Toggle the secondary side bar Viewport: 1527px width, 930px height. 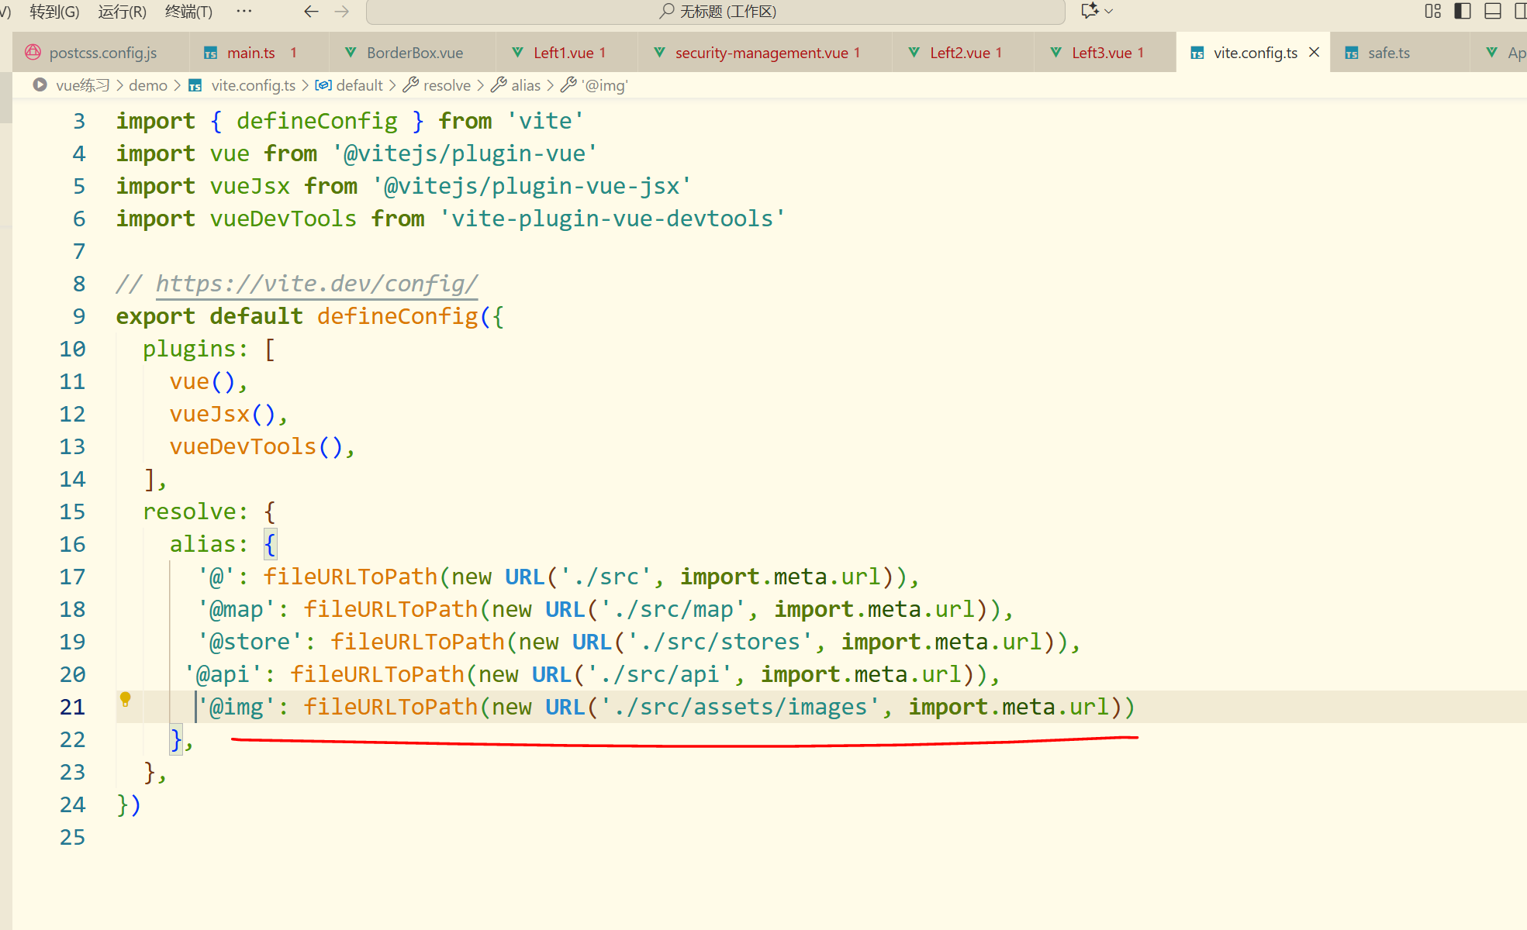(x=1520, y=11)
